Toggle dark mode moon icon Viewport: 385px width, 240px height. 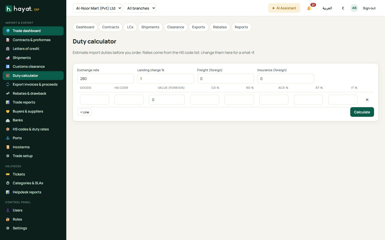click(x=343, y=8)
